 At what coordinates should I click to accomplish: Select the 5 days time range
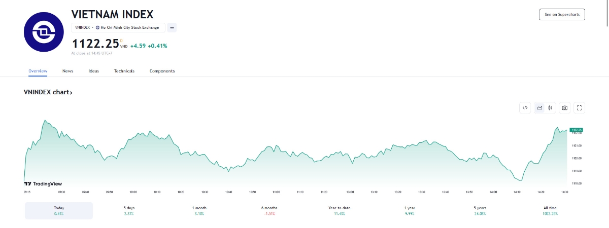click(129, 211)
